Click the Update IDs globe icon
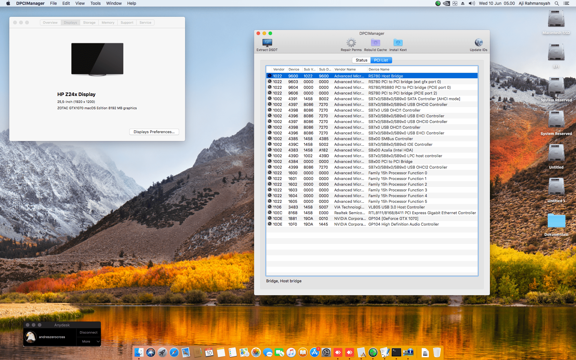 [478, 43]
